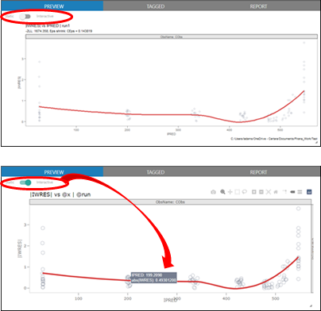321x311 pixels.
Task: Open the TAGGED tab in the upper panel
Action: point(155,6)
